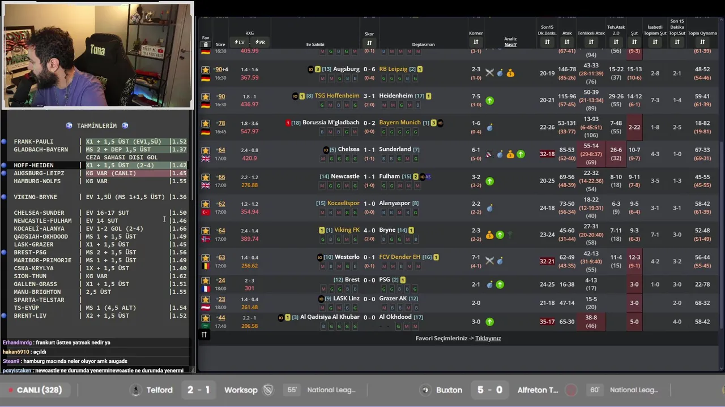Click bomb icon in Westerlo row

pos(500,261)
